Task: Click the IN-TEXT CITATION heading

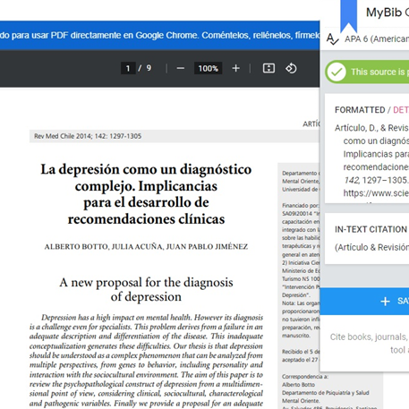Action: (371, 229)
